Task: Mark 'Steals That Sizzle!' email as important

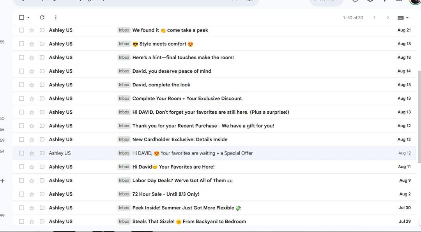Action: click(42, 222)
